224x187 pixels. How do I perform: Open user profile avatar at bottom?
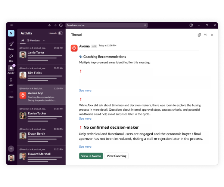click(x=11, y=158)
